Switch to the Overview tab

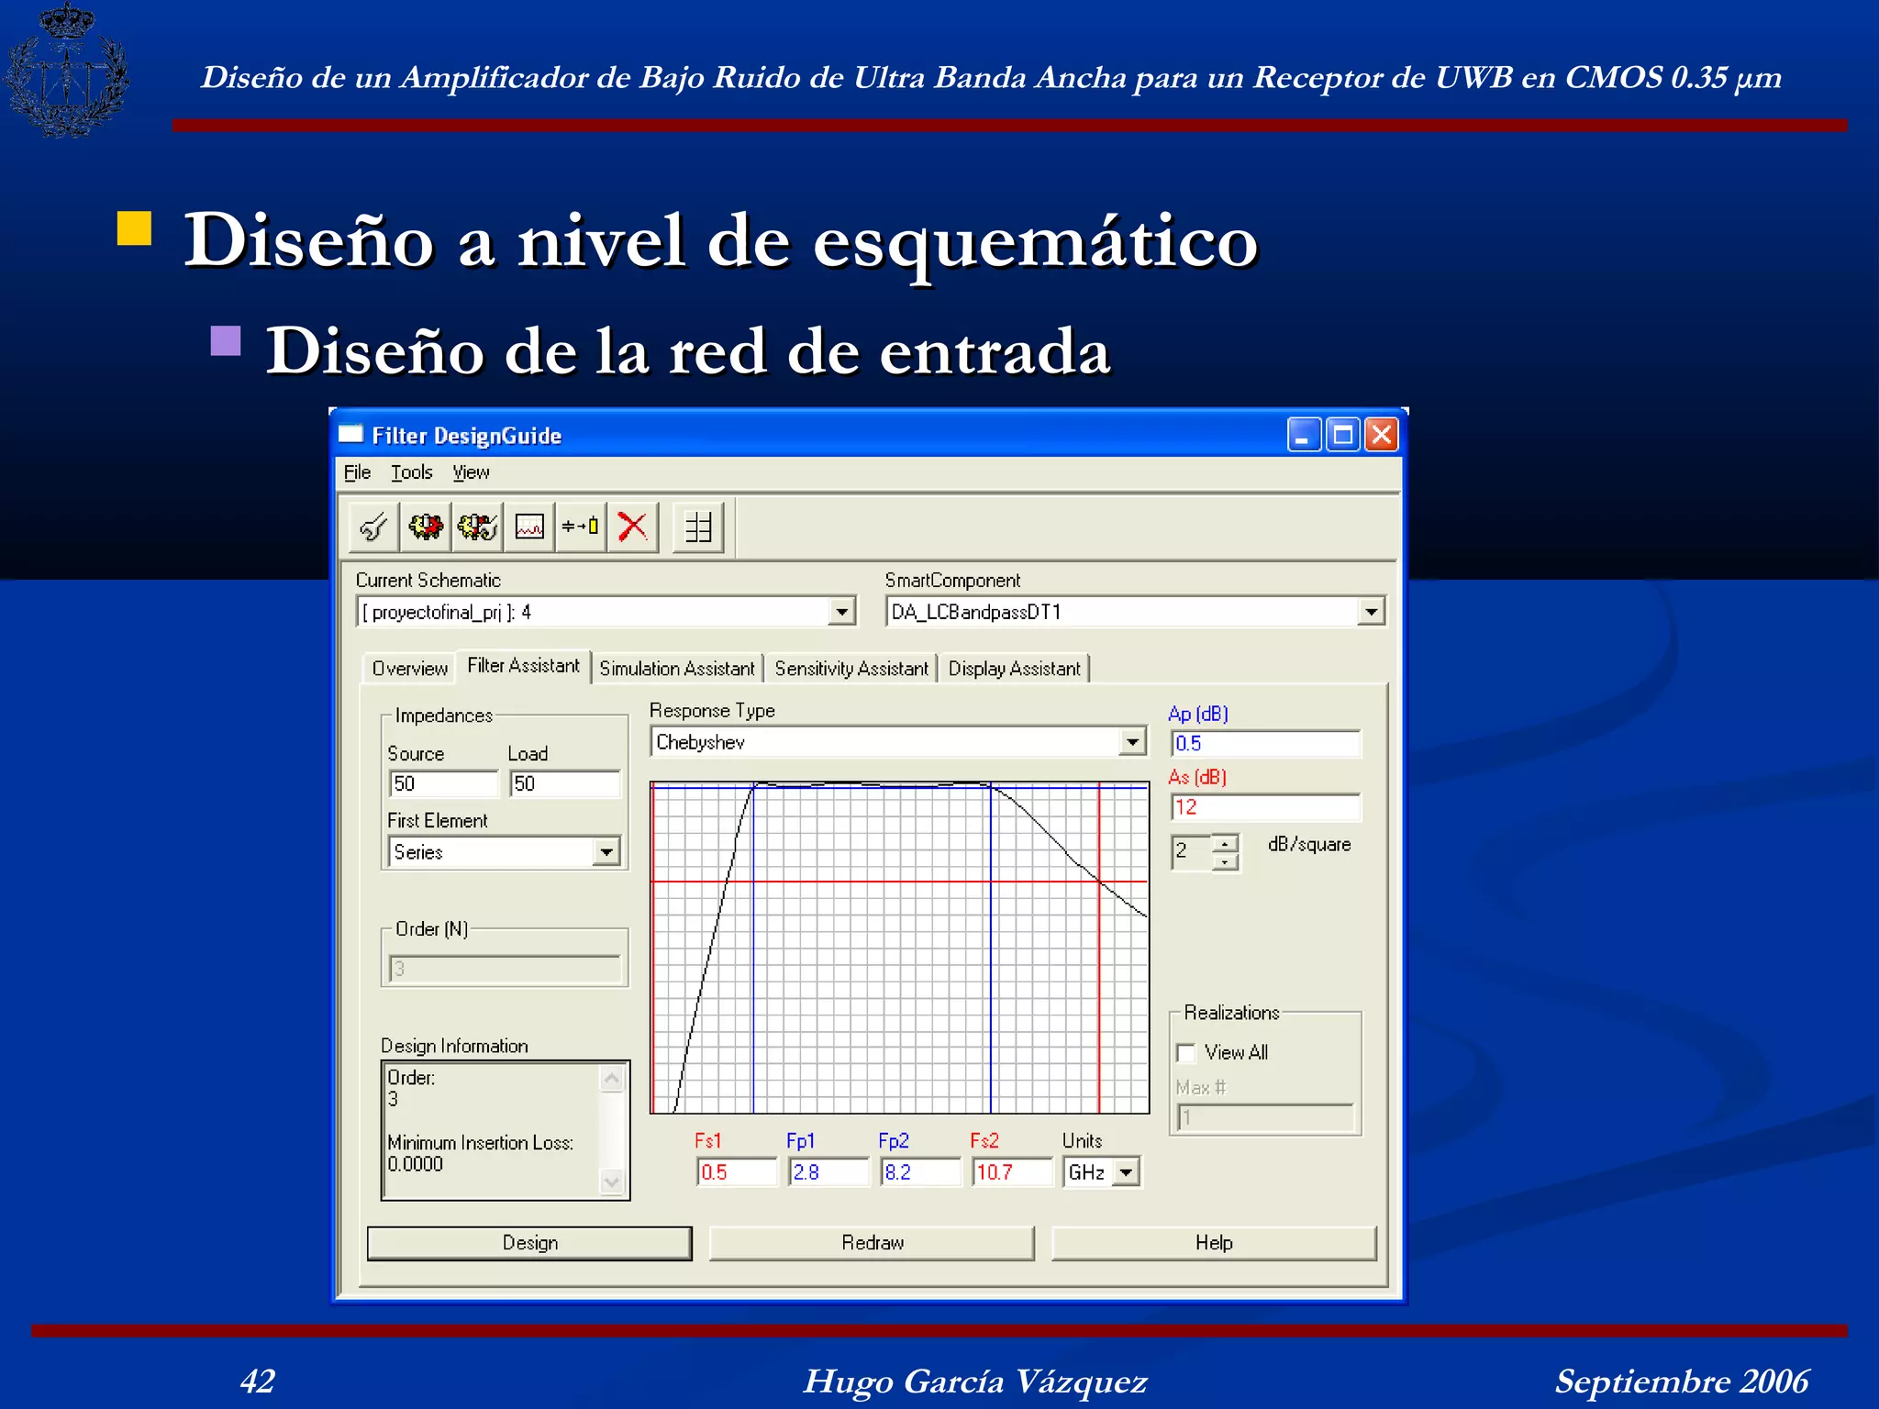[409, 669]
